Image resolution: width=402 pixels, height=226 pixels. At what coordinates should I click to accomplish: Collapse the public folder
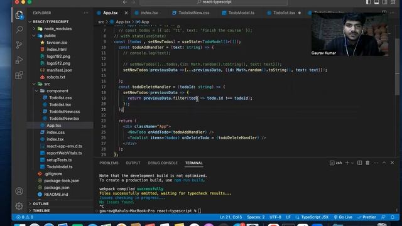point(48,36)
